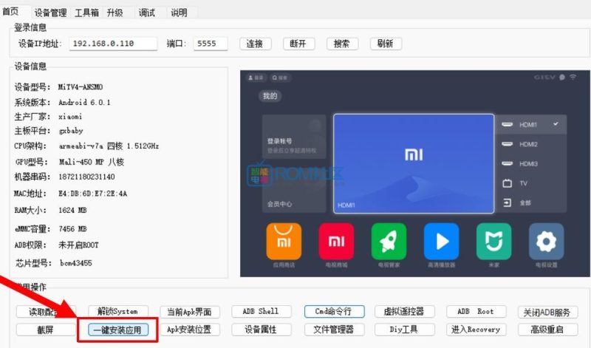Screen dimensions: 591x348
Task: Click the 进入Recovery button
Action: (x=476, y=330)
